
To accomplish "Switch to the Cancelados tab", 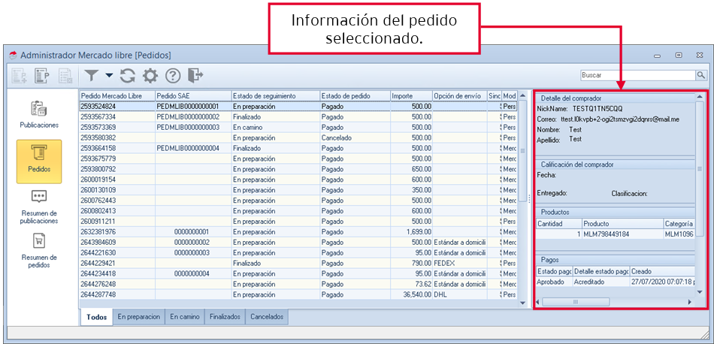I will click(267, 317).
